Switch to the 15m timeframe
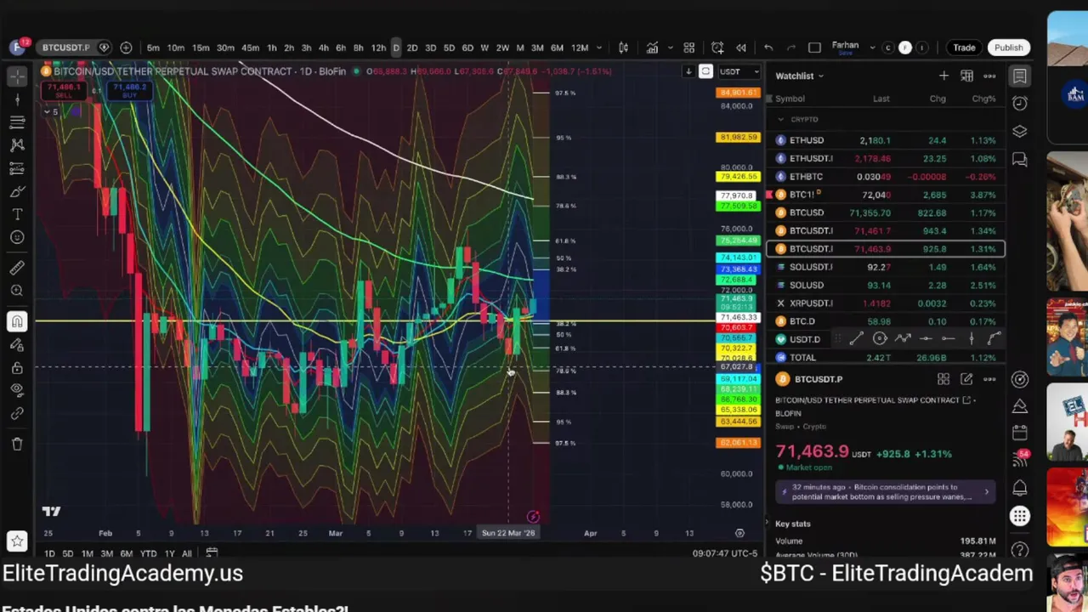Image resolution: width=1088 pixels, height=612 pixels. [201, 48]
